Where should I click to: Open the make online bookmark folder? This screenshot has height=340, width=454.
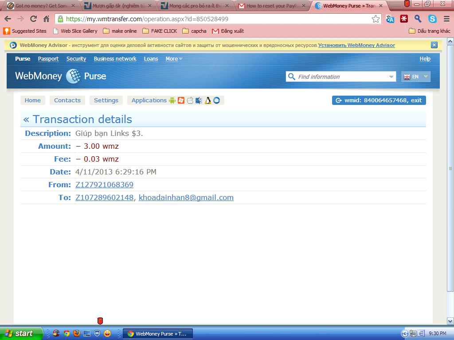pos(120,31)
